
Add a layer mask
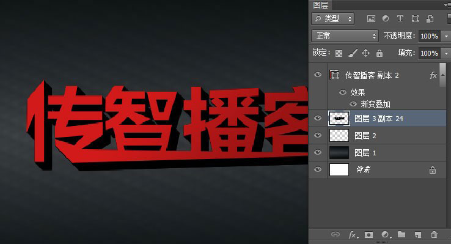[369, 235]
